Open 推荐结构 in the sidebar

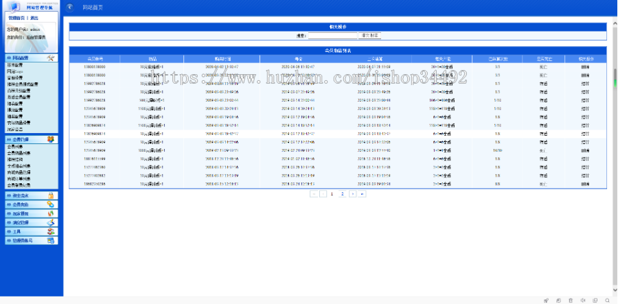click(x=15, y=159)
